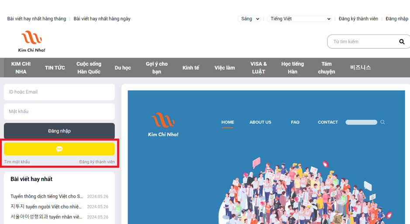Open the 비즈니스 menu
Image resolution: width=410 pixels, height=224 pixels.
[361, 68]
